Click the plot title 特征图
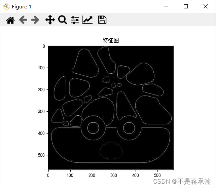Screen dimensions: 216x188 pos(111,40)
